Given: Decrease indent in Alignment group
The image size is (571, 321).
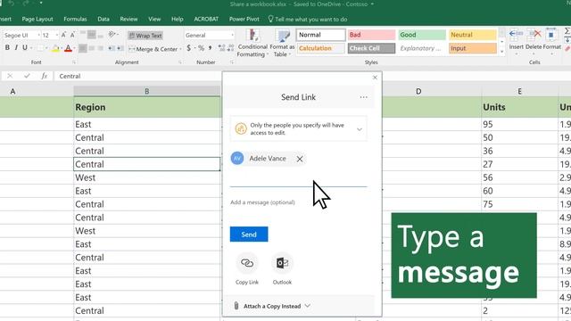Looking at the screenshot, I should click(111, 48).
